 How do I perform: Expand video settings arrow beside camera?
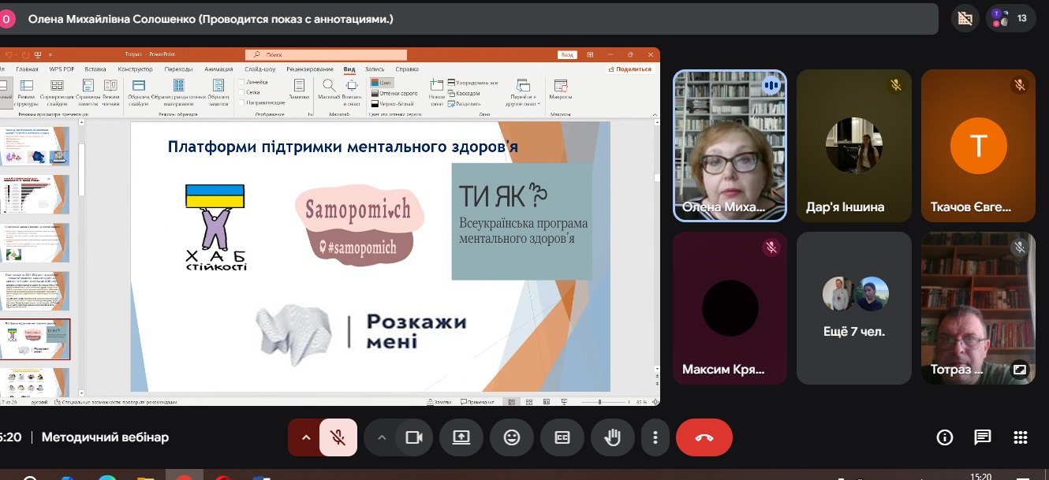382,437
